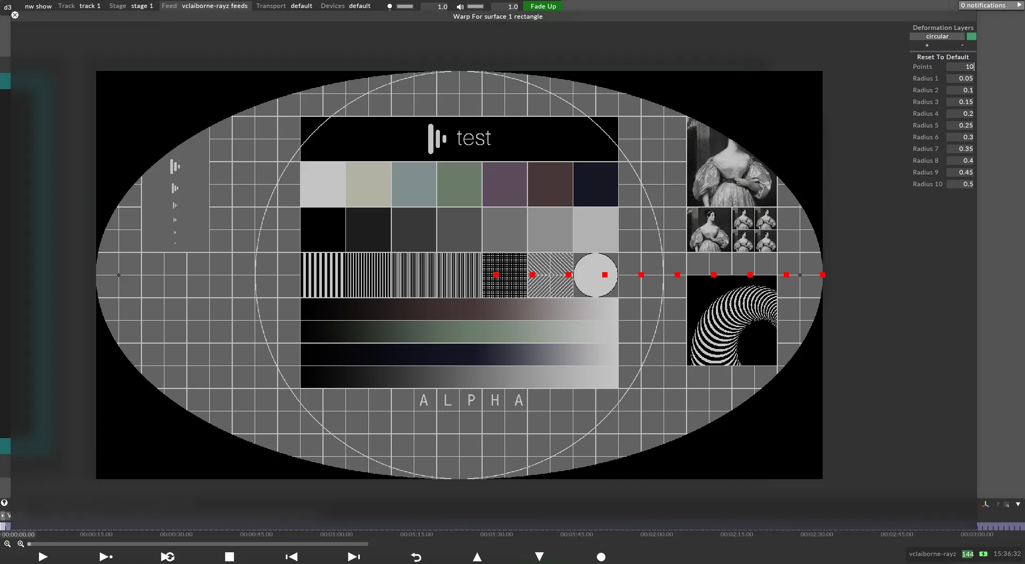Click the return/undo arrow transport icon

click(416, 557)
